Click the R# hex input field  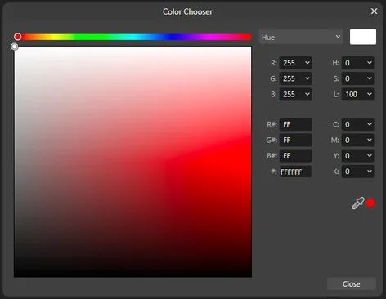(295, 124)
